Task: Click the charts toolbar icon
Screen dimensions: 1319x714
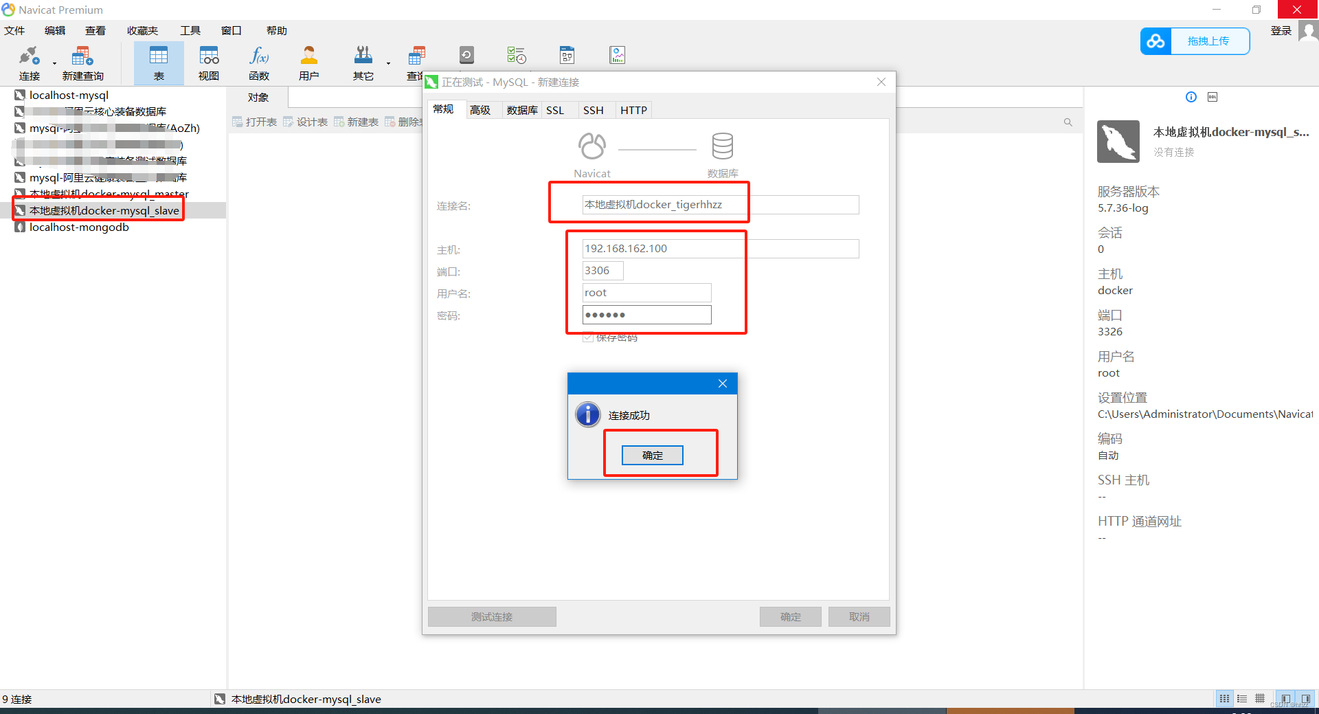Action: (x=617, y=55)
